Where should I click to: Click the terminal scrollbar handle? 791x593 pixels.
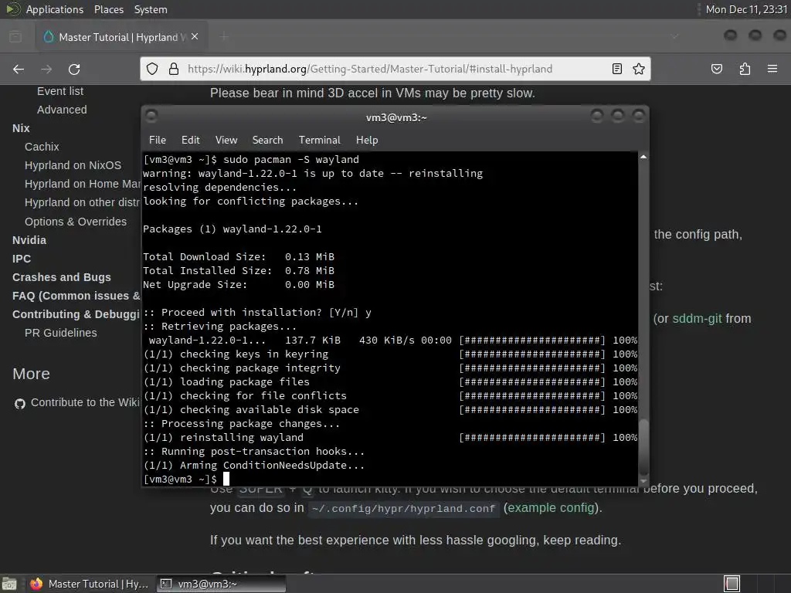click(643, 446)
